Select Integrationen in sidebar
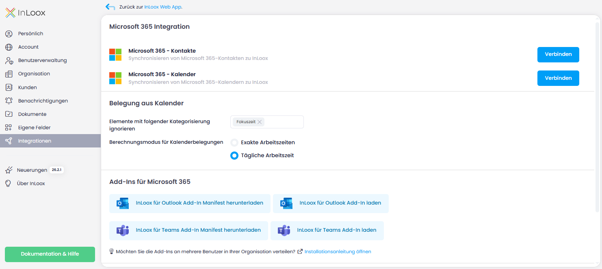Image resolution: width=602 pixels, height=269 pixels. tap(50, 141)
